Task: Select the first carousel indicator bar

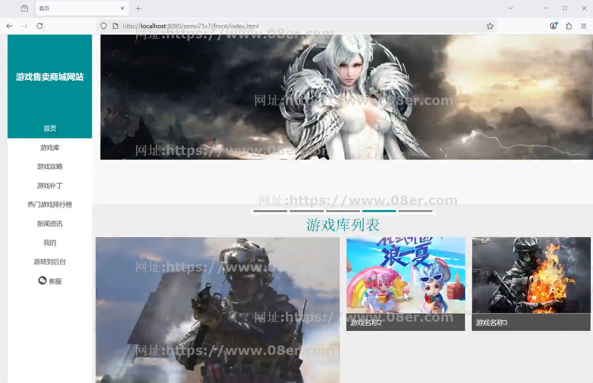Action: tap(270, 211)
